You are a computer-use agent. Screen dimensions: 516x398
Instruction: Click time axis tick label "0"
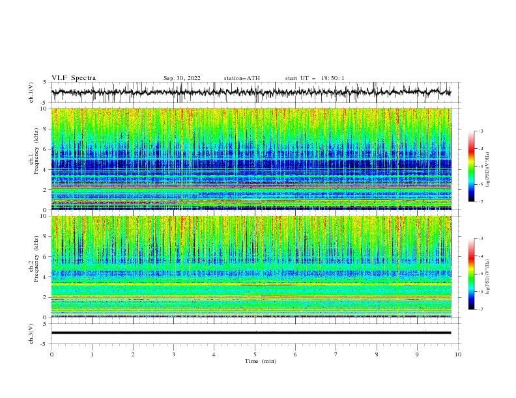click(x=51, y=354)
